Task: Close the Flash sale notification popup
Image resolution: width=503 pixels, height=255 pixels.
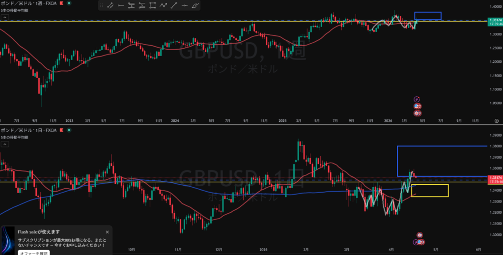Action: (107, 232)
